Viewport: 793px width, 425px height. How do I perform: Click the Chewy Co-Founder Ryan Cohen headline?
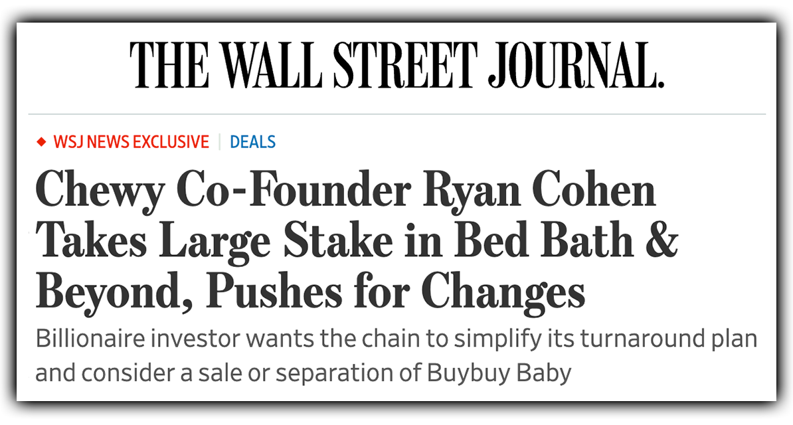click(x=357, y=242)
